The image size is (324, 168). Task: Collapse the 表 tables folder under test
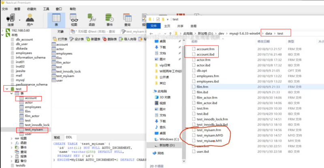point(12,94)
